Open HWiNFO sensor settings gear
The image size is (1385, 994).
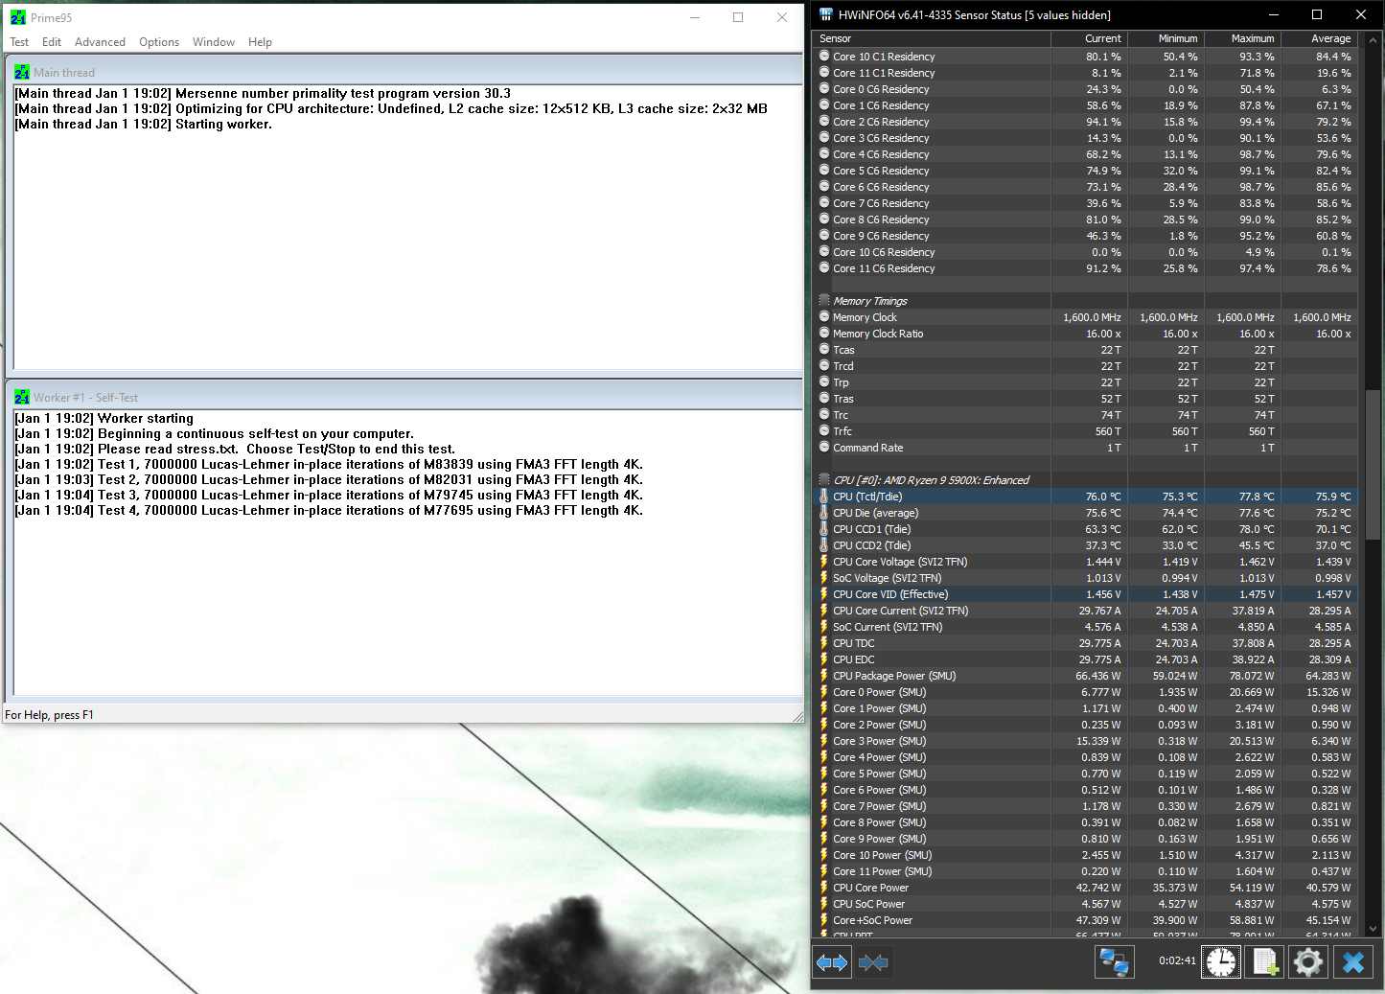point(1308,961)
